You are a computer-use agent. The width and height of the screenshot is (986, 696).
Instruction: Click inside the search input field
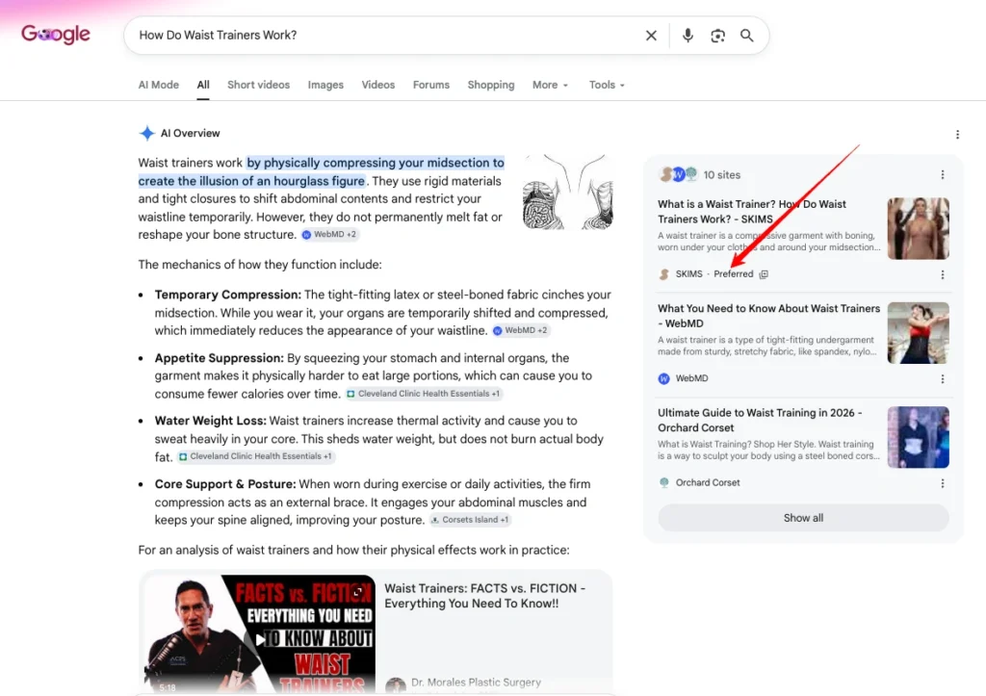383,36
